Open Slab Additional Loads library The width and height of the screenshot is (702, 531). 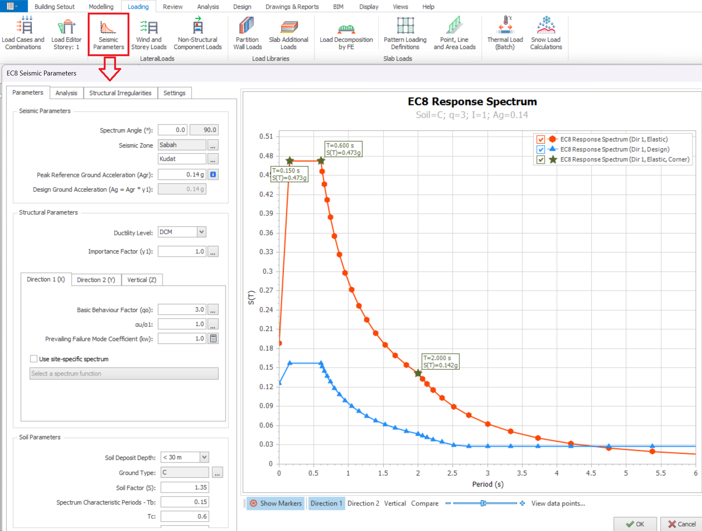[289, 33]
